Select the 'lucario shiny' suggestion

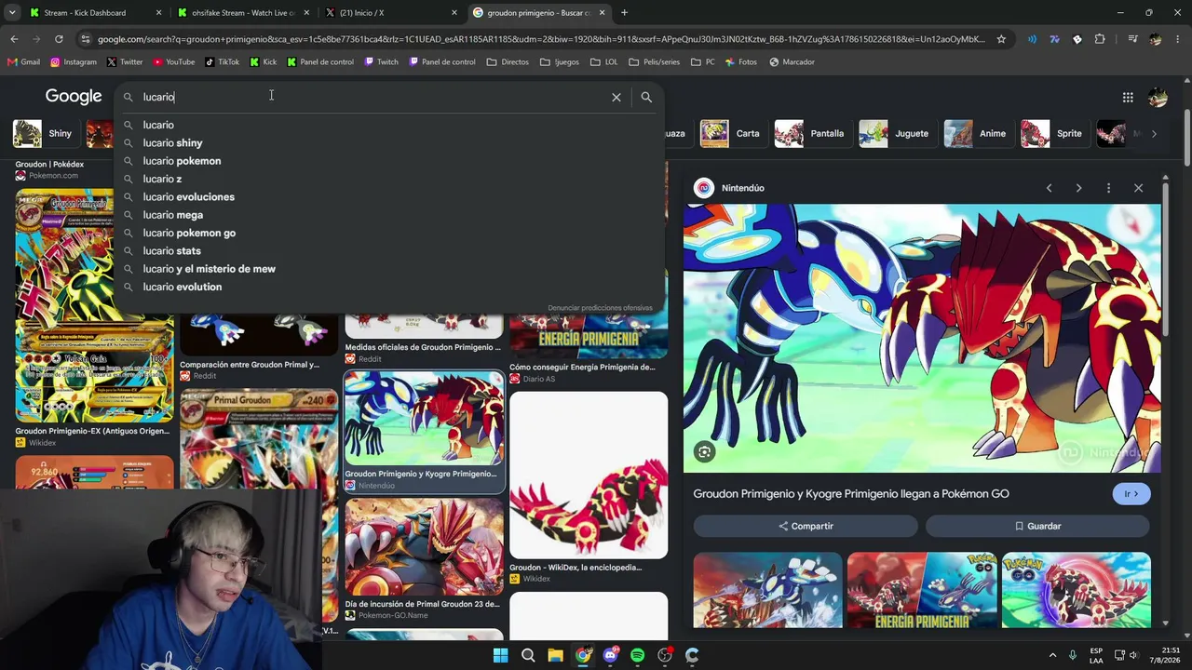click(391, 143)
